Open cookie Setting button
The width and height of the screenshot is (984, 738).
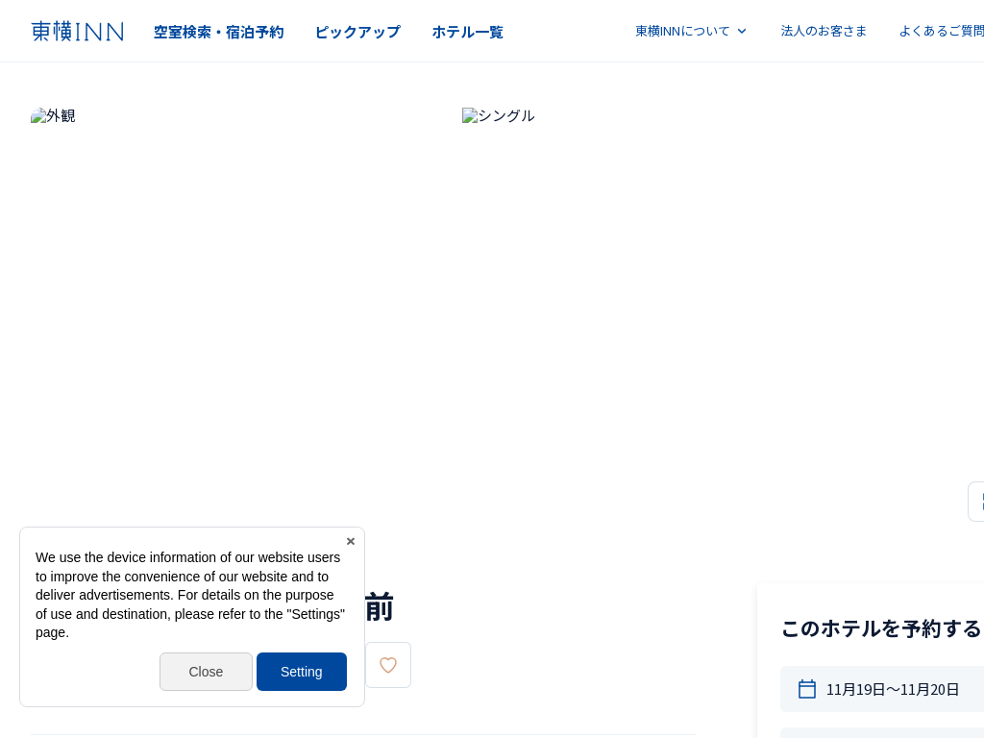(301, 672)
